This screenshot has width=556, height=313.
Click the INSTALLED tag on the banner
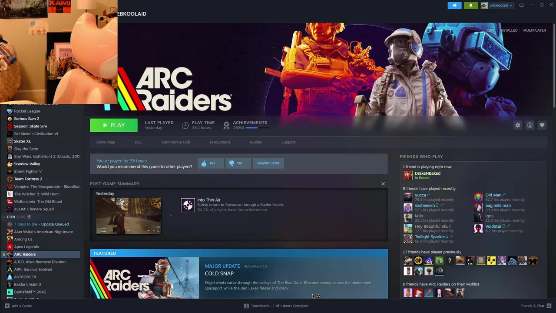click(508, 30)
